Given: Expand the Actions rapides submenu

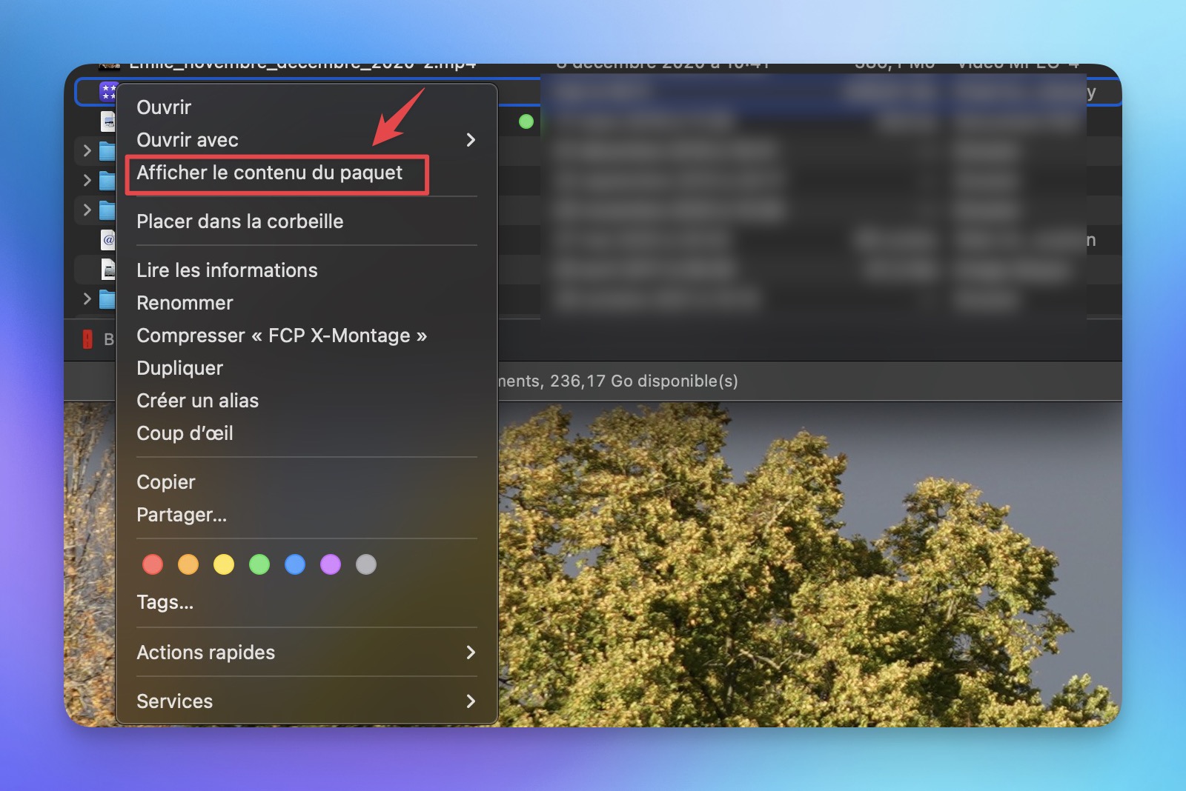Looking at the screenshot, I should coord(306,653).
